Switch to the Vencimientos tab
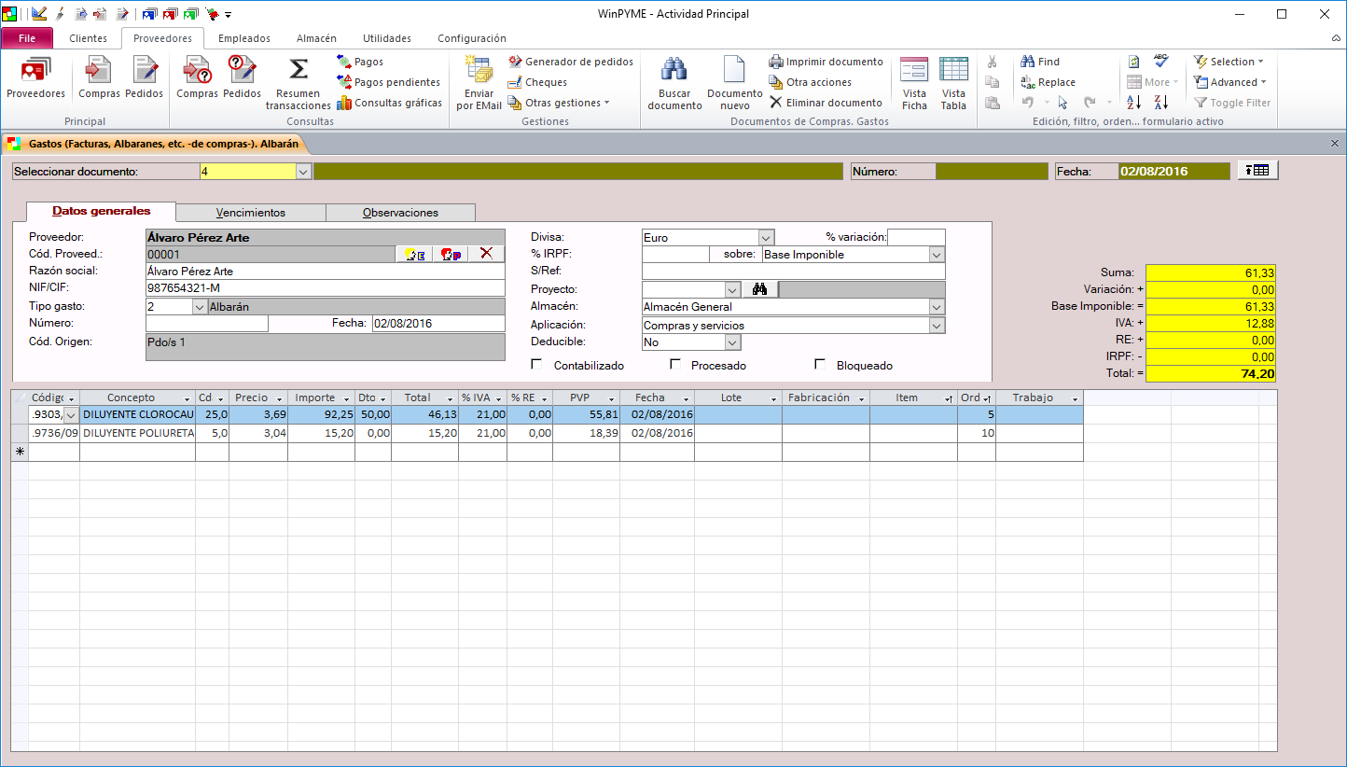 [x=250, y=213]
